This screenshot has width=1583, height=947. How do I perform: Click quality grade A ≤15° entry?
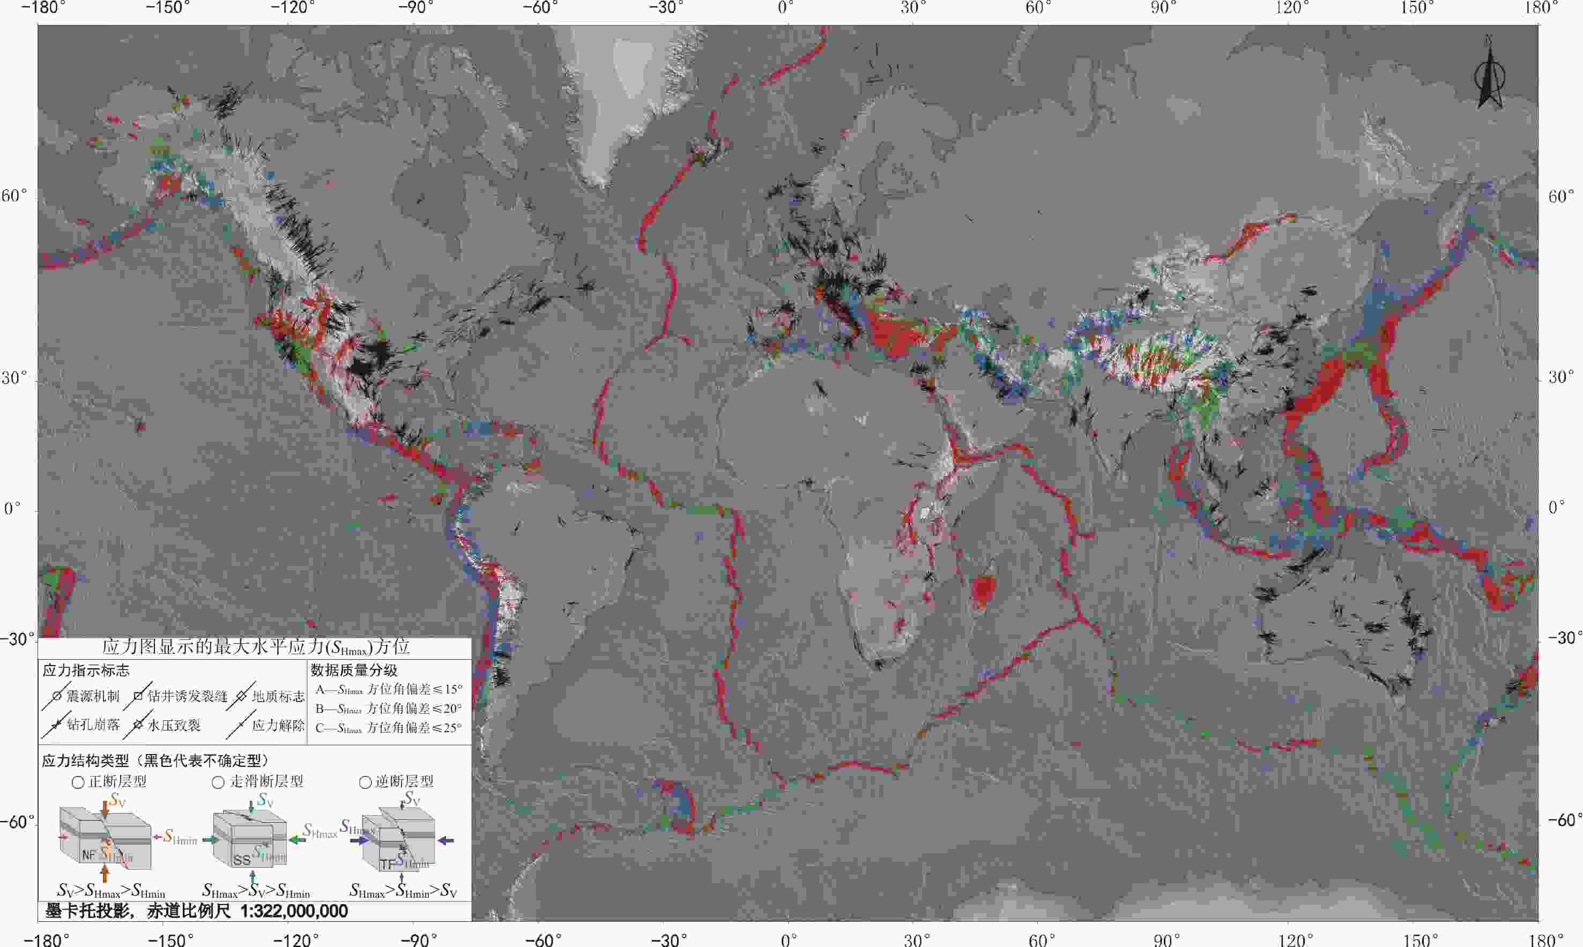[x=389, y=690]
